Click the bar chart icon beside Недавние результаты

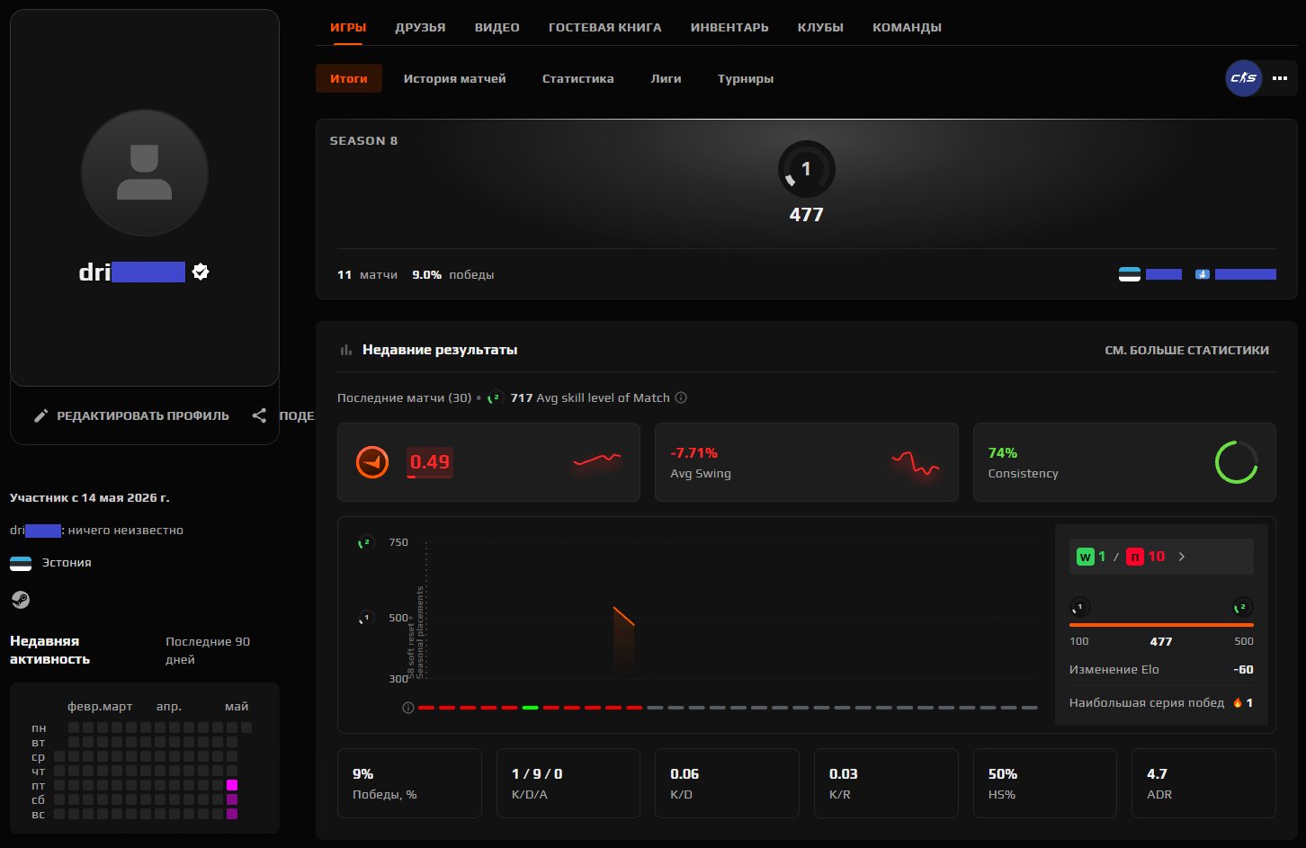tap(345, 350)
